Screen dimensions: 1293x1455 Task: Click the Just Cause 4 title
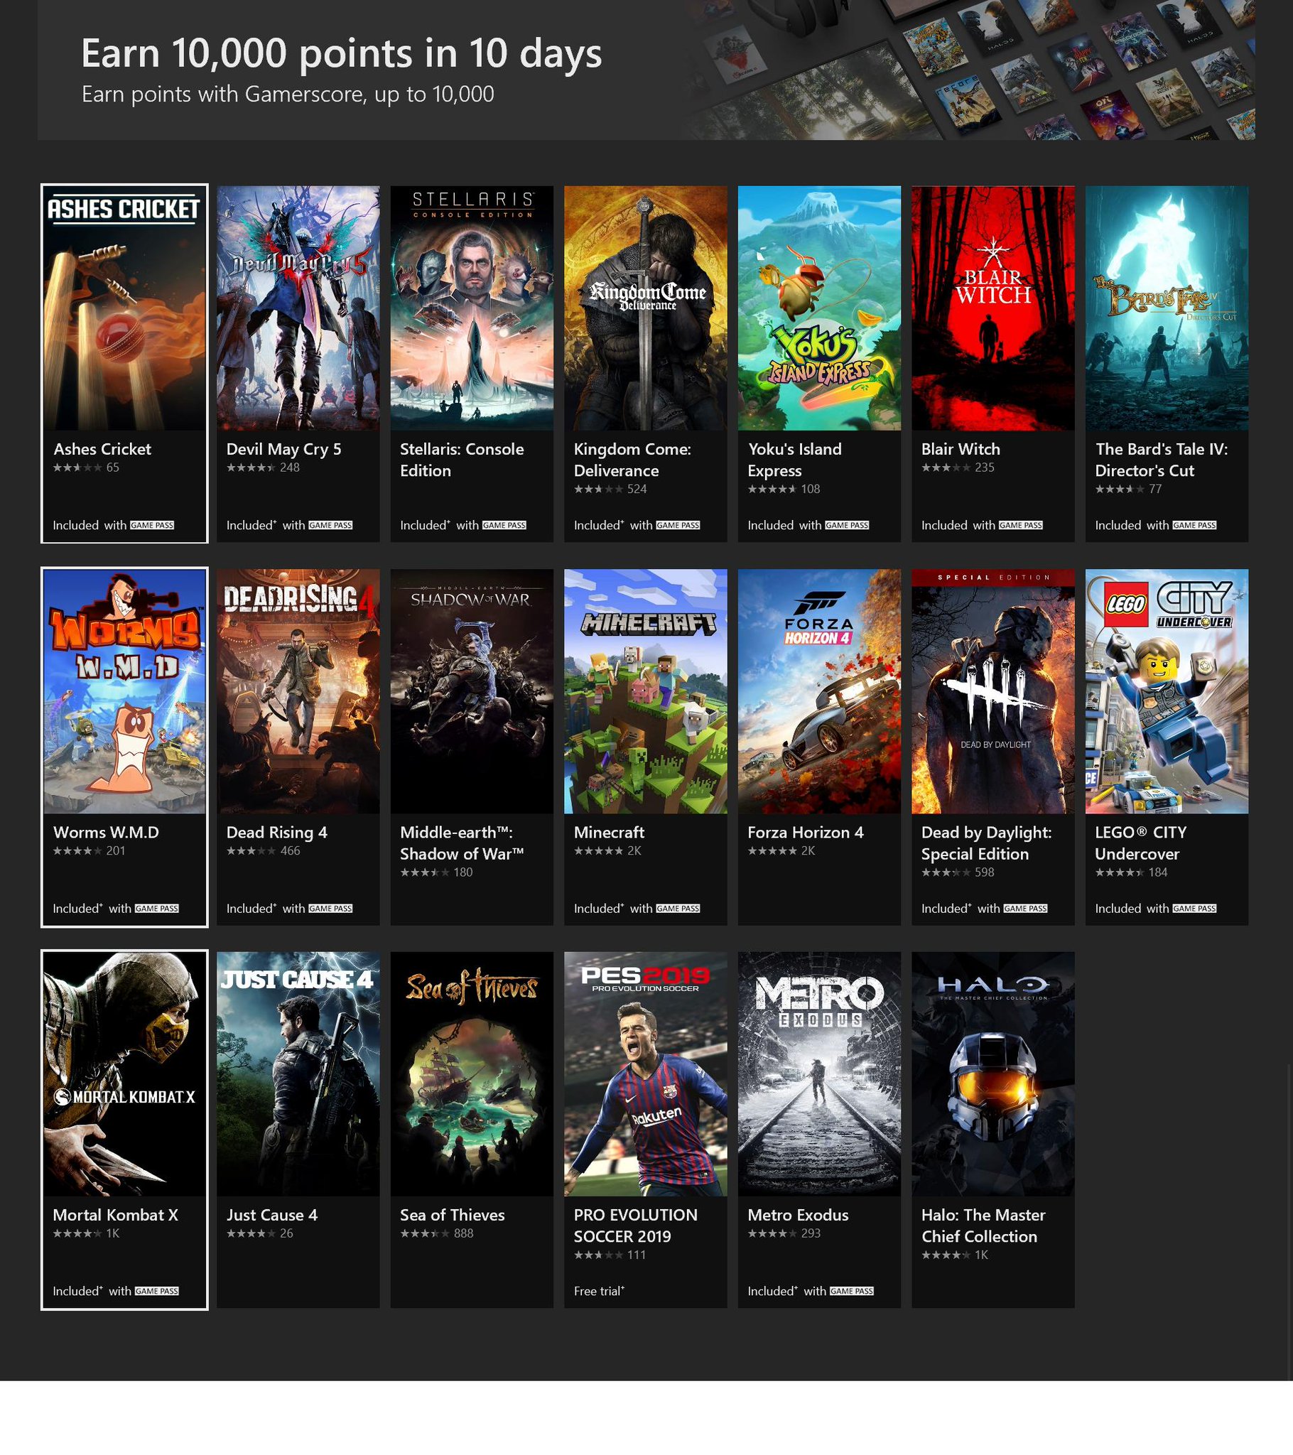(x=272, y=1215)
